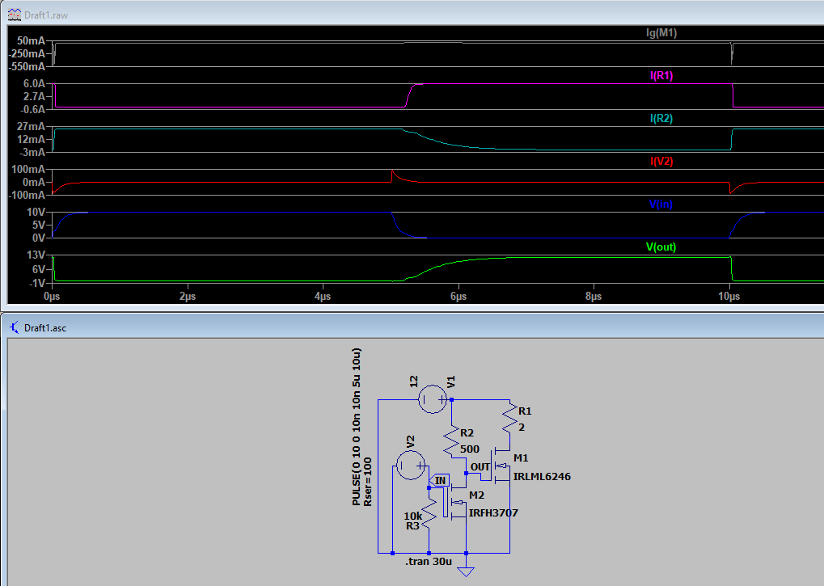Click the -550mA axis label of Ig(M1)
Screen dimensions: 824x586
click(x=27, y=67)
